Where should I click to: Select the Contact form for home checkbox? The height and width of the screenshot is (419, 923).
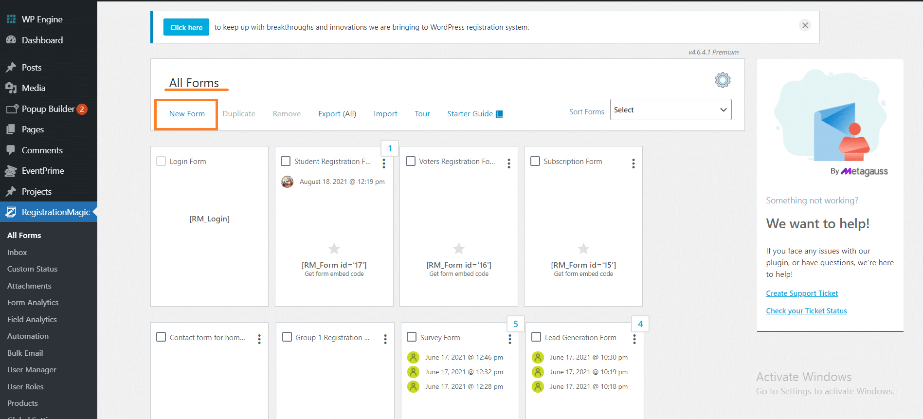(x=161, y=337)
